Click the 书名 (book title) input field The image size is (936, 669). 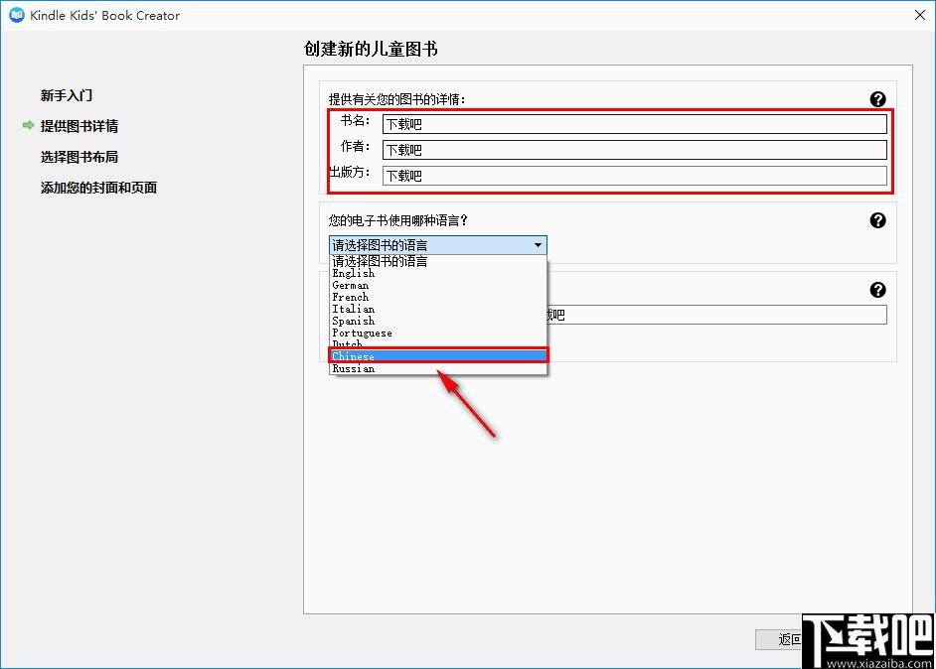[635, 124]
